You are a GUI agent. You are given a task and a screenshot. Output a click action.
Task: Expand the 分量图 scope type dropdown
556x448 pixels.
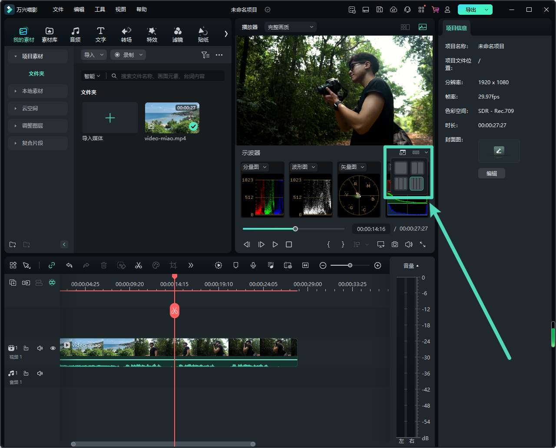[255, 167]
